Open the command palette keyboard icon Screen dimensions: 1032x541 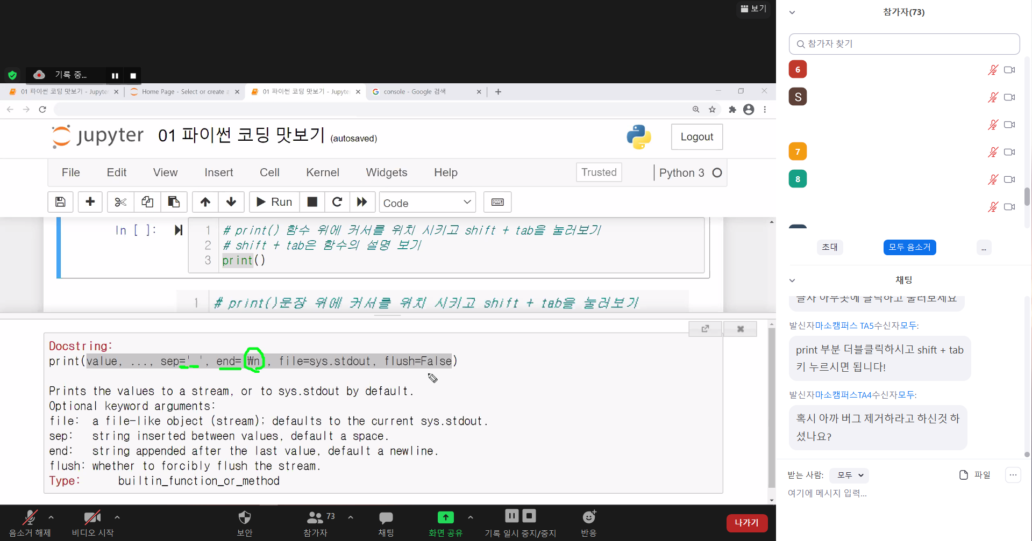pos(497,202)
